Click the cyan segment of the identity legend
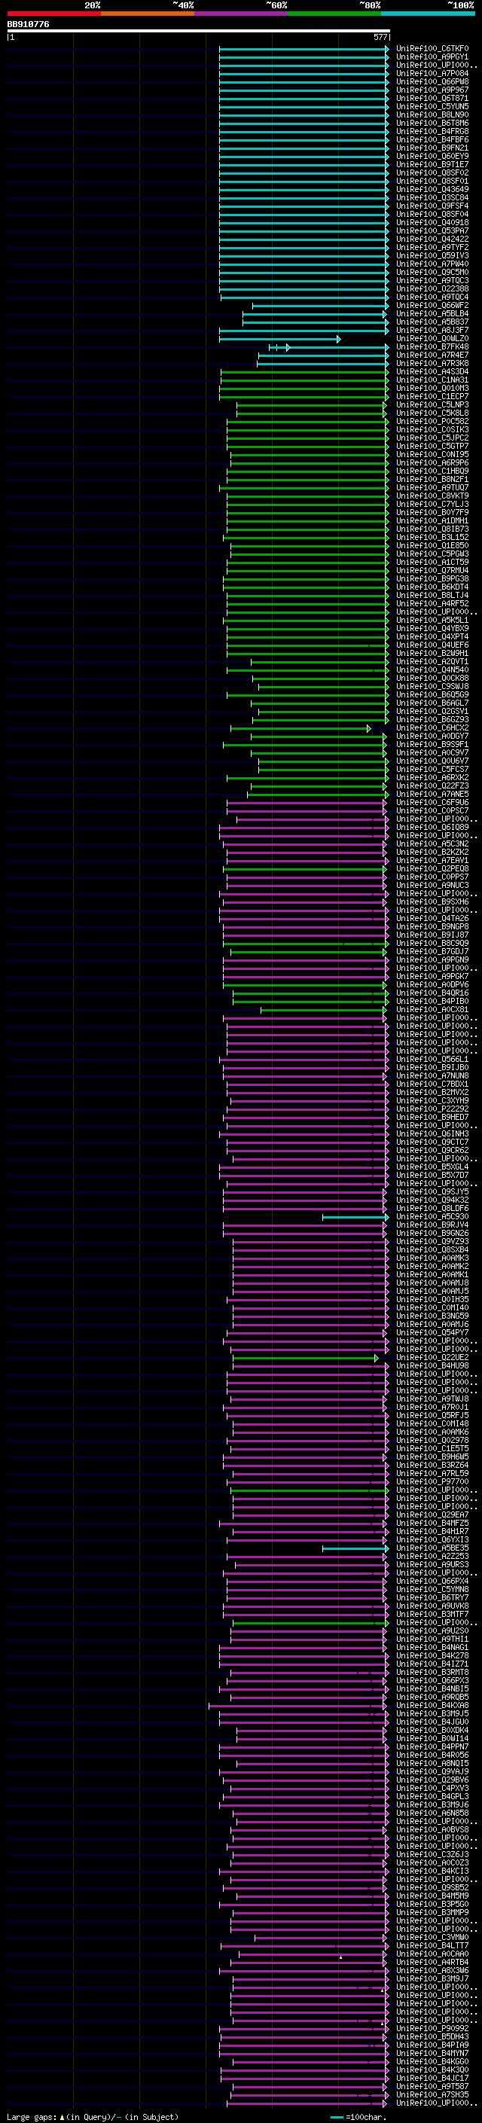The height and width of the screenshot is (2123, 482). 428,14
